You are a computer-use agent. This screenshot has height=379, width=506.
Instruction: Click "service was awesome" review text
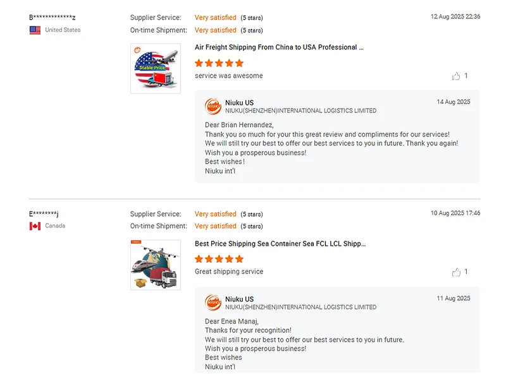click(x=229, y=76)
